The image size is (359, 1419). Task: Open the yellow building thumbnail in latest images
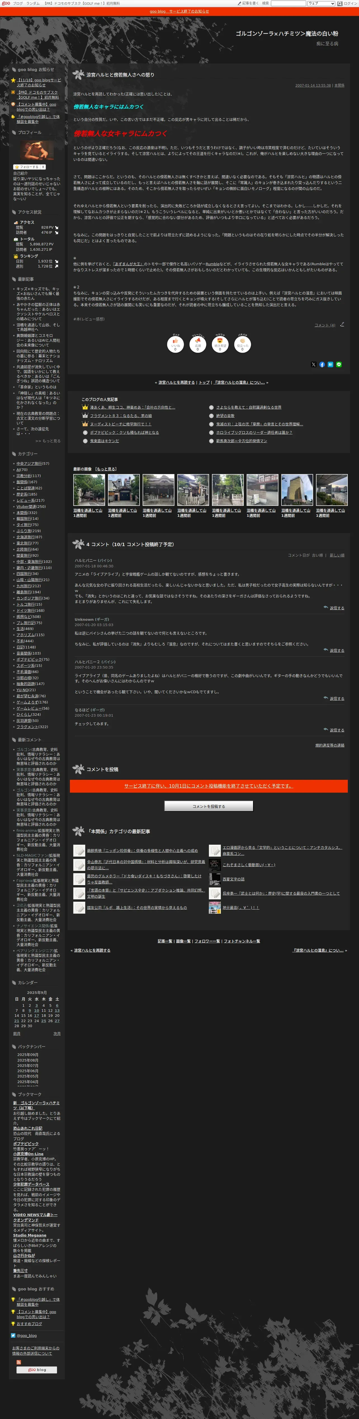click(x=297, y=490)
